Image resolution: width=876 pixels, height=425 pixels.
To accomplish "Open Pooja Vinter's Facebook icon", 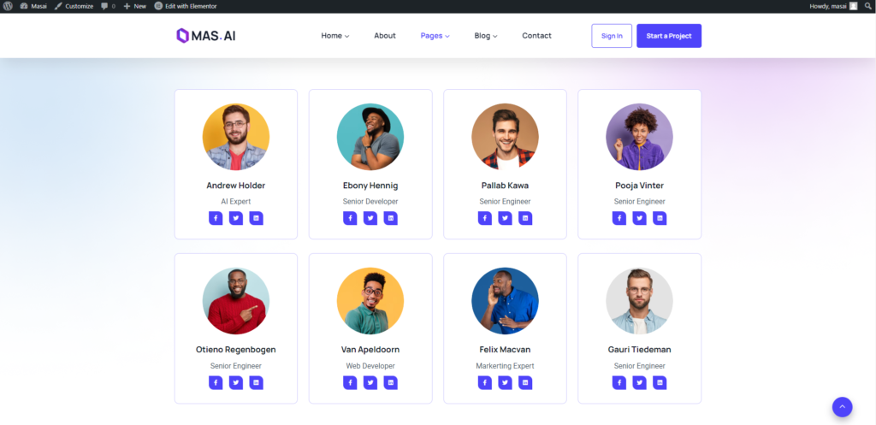I will (619, 218).
